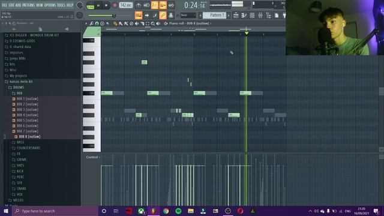Image resolution: width=384 pixels, height=216 pixels.
Task: Select the Delete tool in piano roll toolbar
Action: (x=131, y=23)
